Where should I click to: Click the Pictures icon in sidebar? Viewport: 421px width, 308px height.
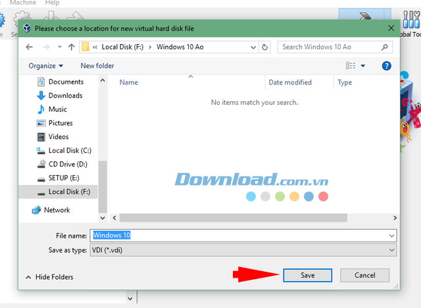click(x=41, y=123)
